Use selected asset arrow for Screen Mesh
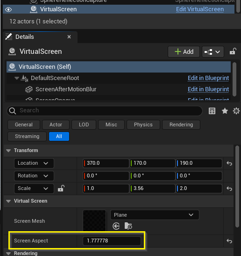Image resolution: width=241 pixels, height=256 pixels. tap(116, 227)
